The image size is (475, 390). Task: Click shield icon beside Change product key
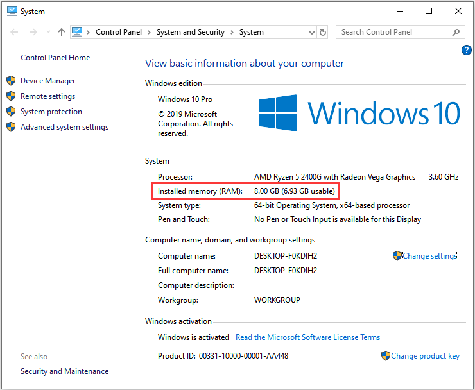pos(385,356)
